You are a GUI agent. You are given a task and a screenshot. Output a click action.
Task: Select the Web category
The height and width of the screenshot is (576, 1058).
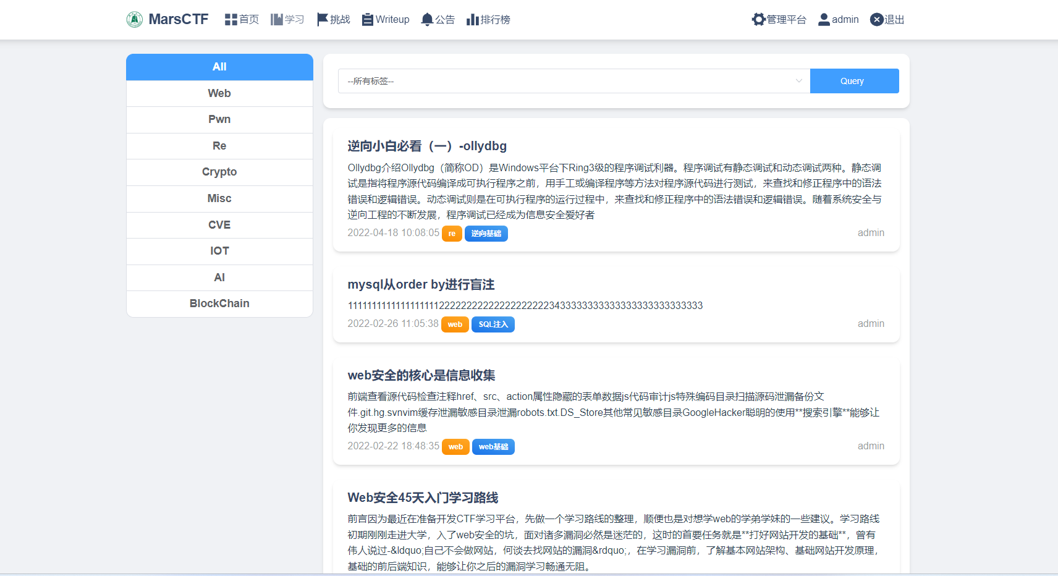click(x=219, y=93)
